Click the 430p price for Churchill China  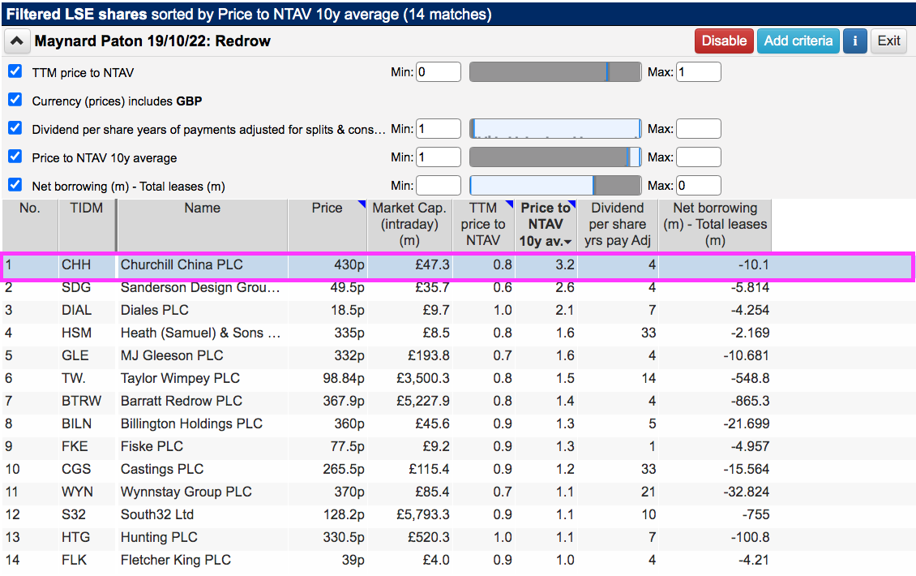(x=349, y=265)
